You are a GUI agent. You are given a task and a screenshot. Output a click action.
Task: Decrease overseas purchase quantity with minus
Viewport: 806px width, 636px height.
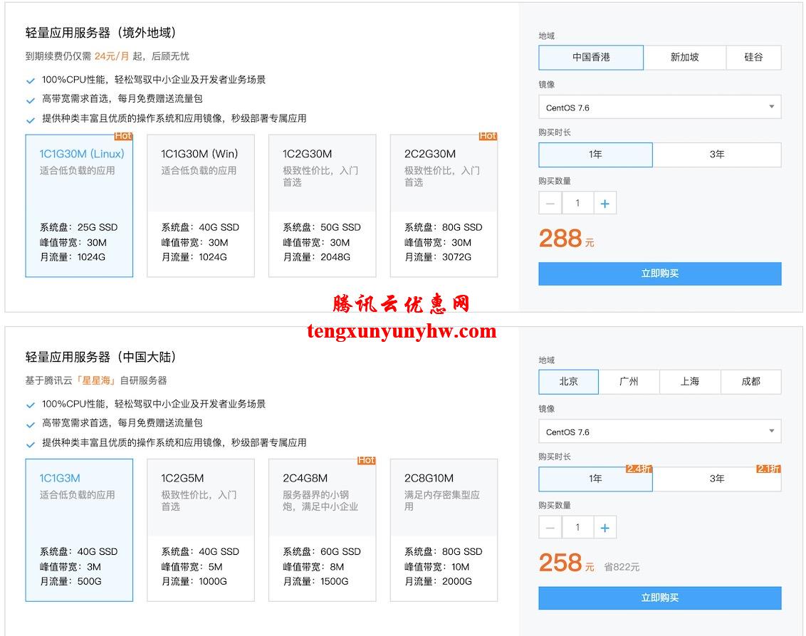tap(550, 204)
